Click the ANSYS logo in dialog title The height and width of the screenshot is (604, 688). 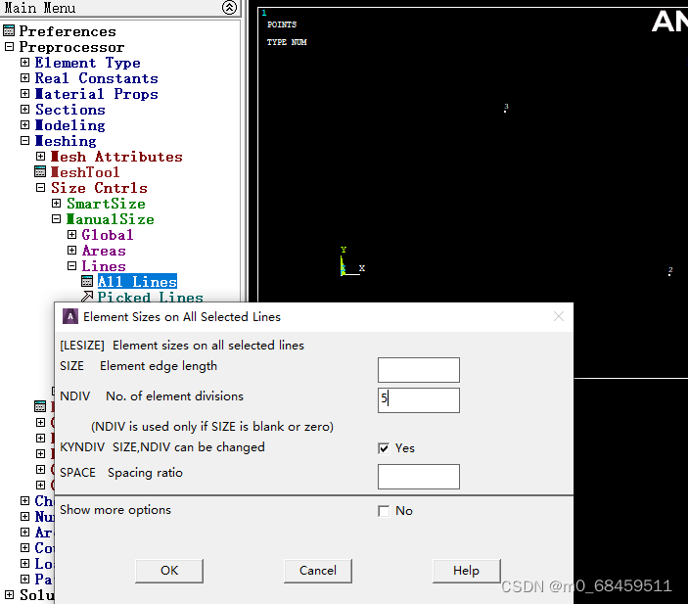pyautogui.click(x=70, y=316)
